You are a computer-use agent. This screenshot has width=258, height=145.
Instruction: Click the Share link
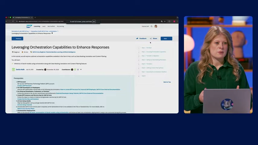point(155,38)
